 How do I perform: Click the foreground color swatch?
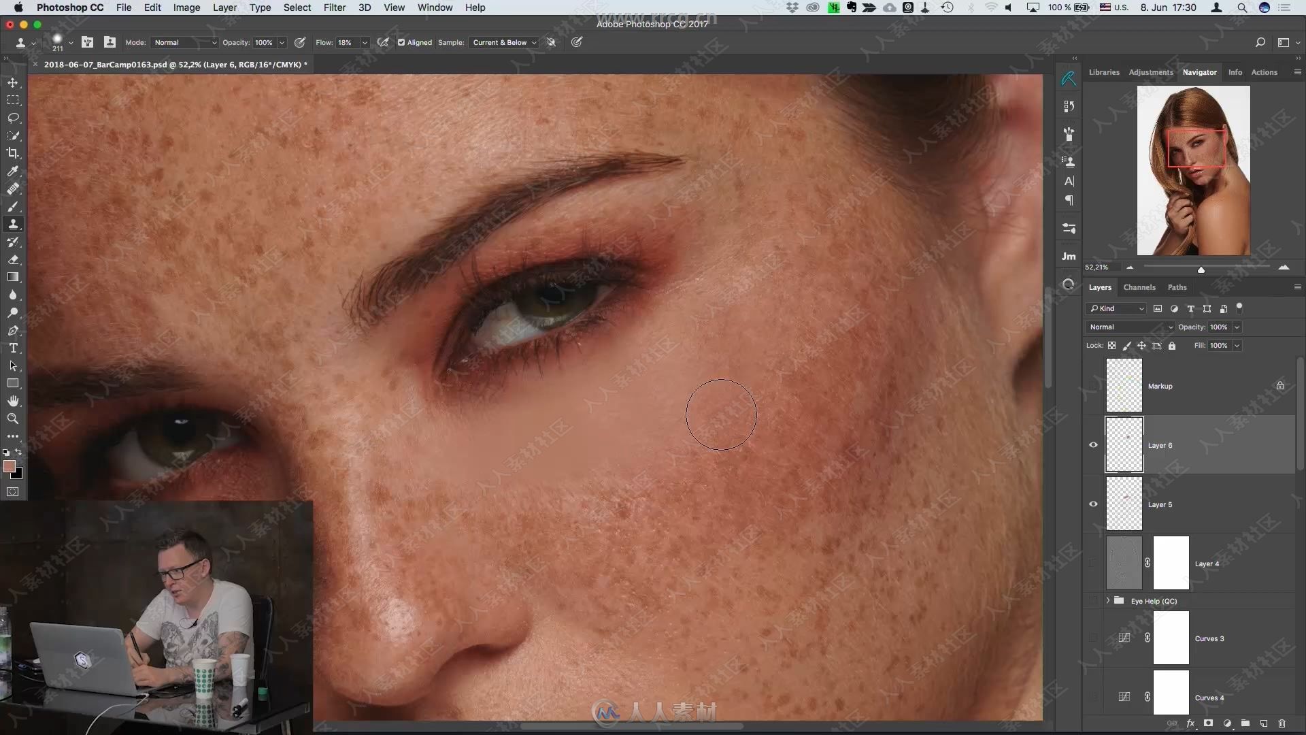pyautogui.click(x=9, y=466)
